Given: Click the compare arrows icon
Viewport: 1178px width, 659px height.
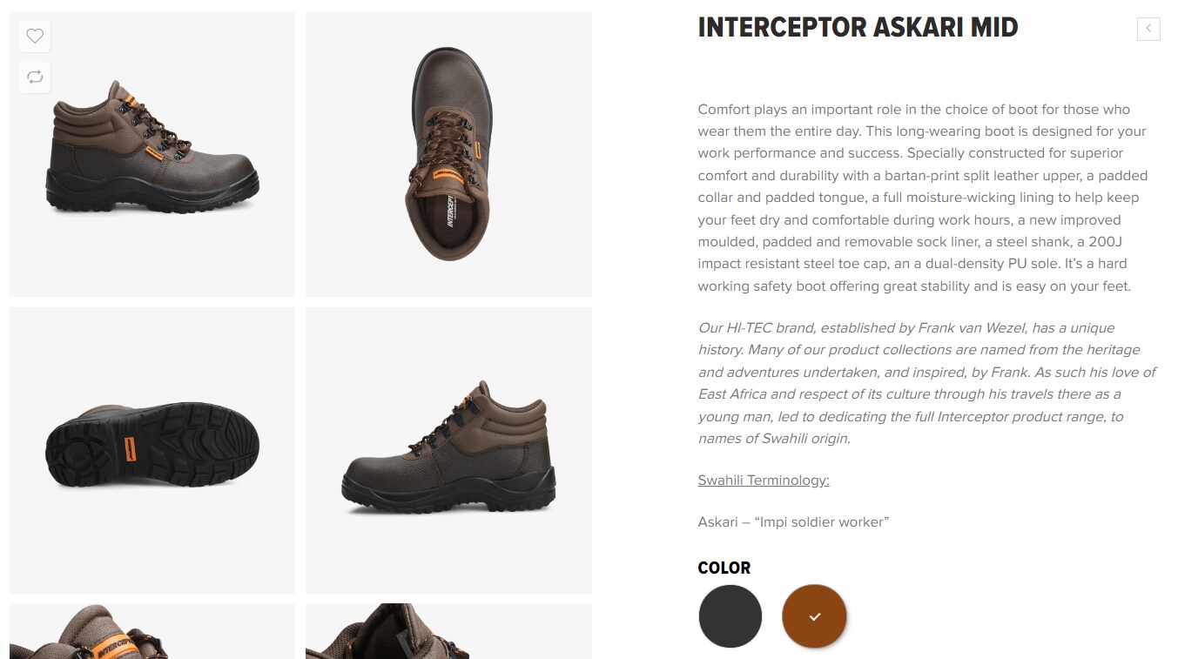Looking at the screenshot, I should point(35,77).
